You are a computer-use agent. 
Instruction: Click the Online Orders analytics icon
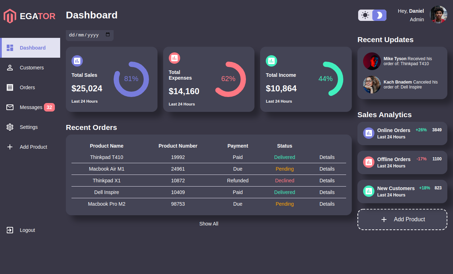click(x=369, y=133)
